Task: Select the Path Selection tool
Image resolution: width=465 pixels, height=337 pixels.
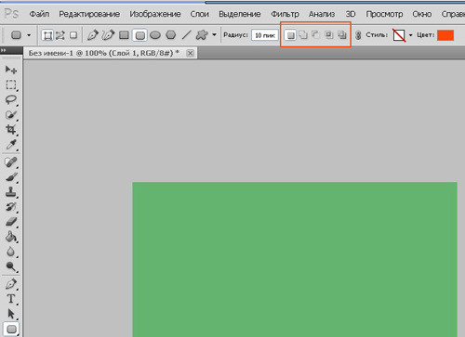Action: [11, 314]
